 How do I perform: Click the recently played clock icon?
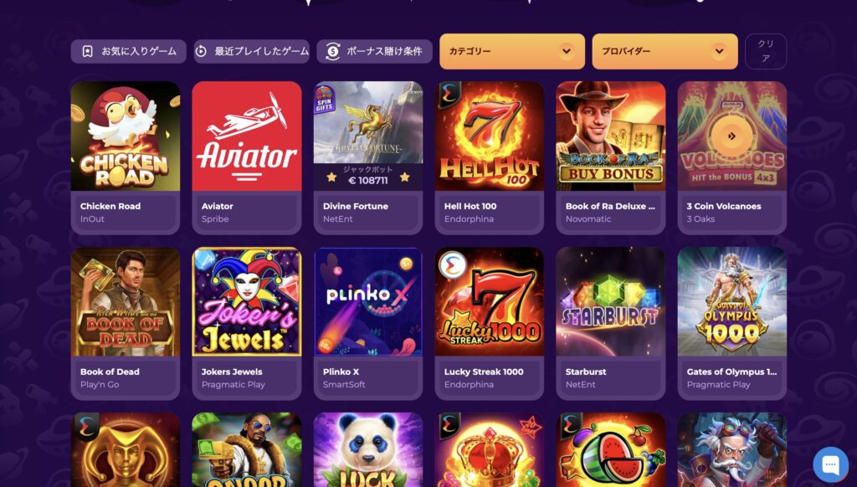pos(201,51)
